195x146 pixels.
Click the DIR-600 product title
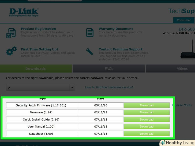pos(187,29)
